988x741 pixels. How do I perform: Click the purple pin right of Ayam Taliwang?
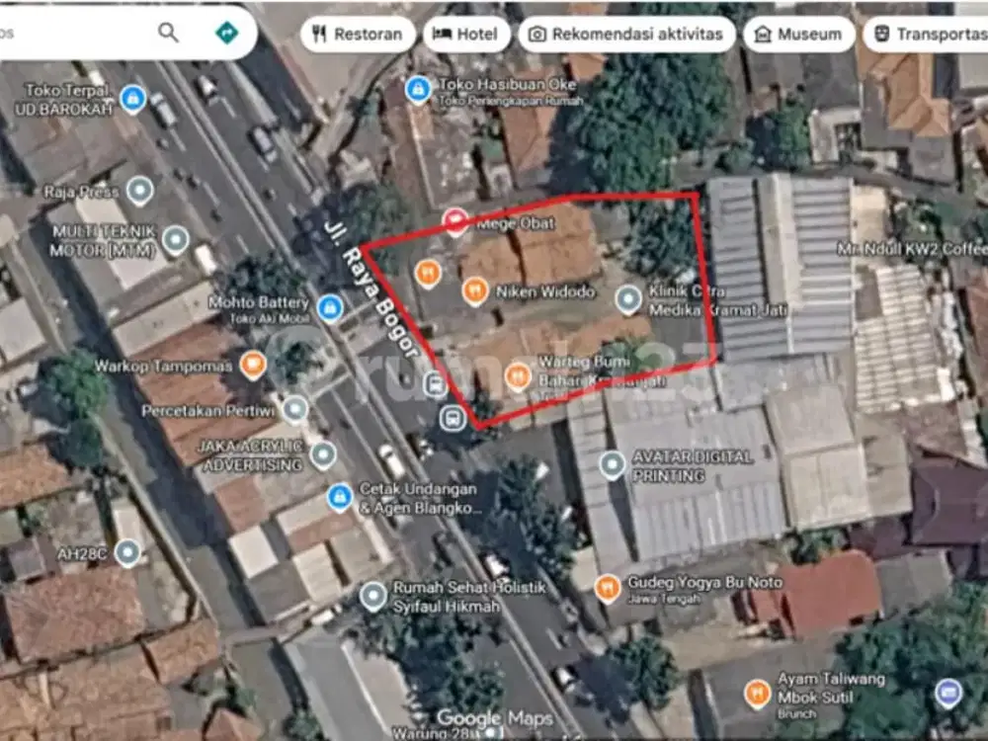[x=947, y=694]
